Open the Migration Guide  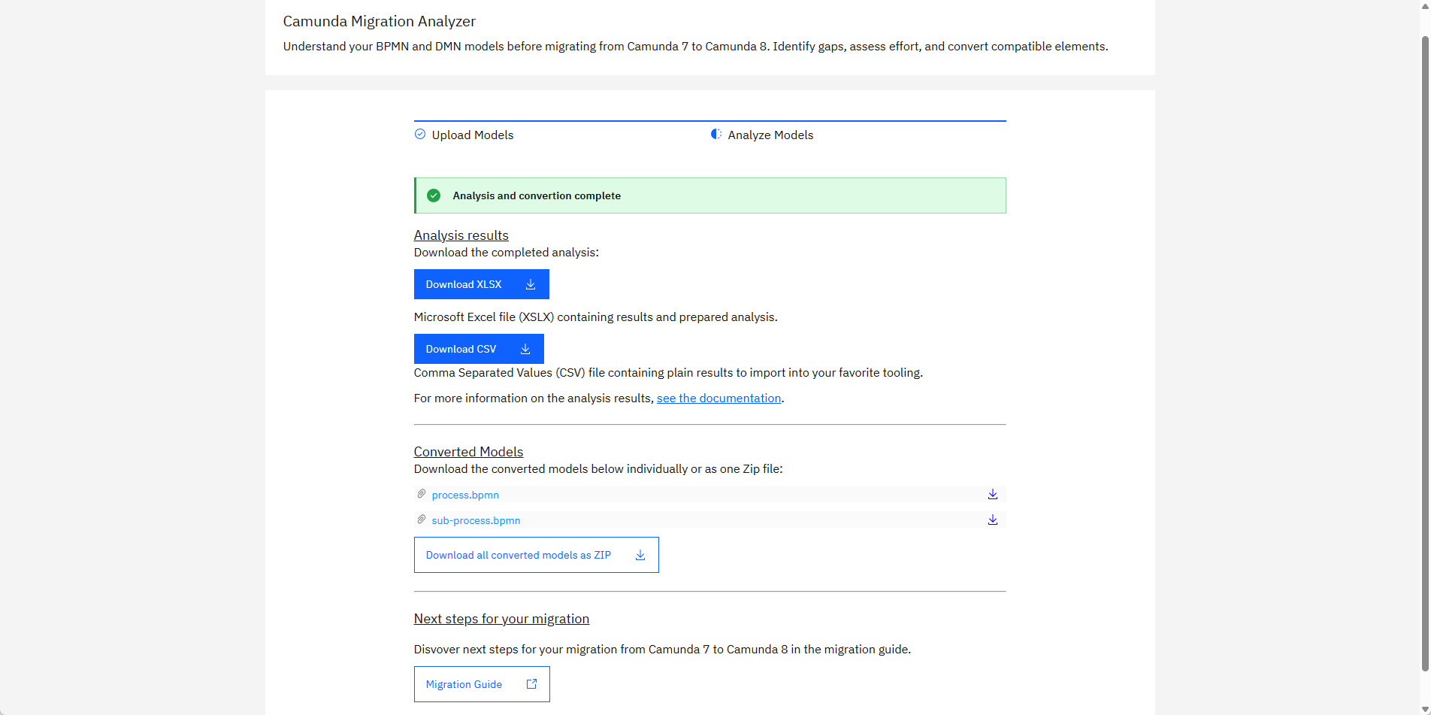(x=481, y=684)
